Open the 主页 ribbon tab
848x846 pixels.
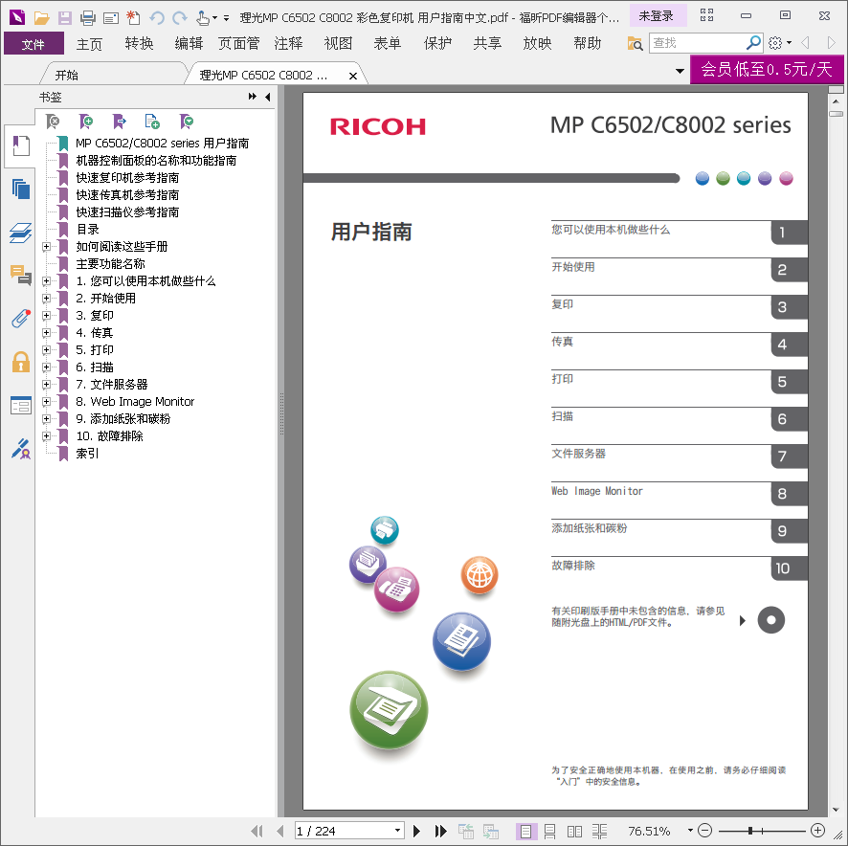89,44
